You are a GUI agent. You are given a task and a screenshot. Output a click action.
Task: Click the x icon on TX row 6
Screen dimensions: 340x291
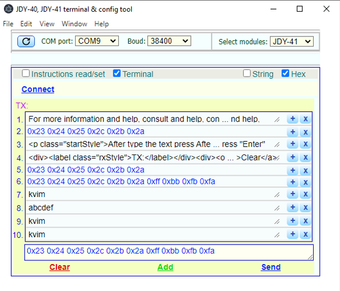tap(305, 182)
